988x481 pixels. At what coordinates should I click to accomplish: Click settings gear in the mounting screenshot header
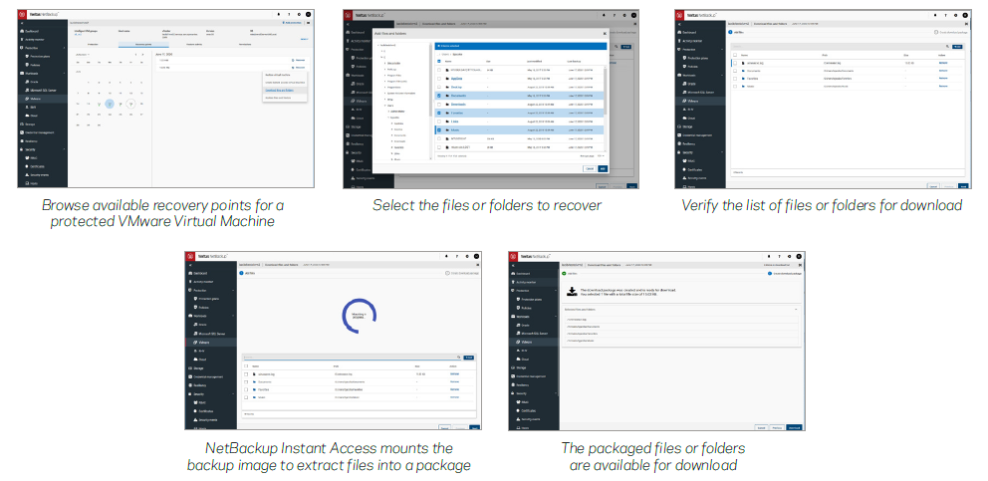[467, 256]
